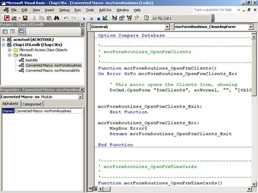The width and height of the screenshot is (258, 193).
Task: Pause execution with the Break icon
Action: 91,19
